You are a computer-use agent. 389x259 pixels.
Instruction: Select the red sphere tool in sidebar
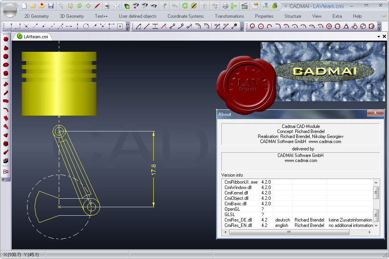[x=6, y=56]
